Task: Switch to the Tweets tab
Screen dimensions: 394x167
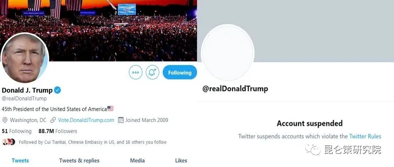Action: [20, 160]
